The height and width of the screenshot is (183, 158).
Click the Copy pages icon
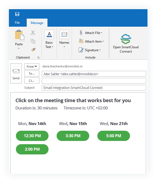[x=33, y=41]
